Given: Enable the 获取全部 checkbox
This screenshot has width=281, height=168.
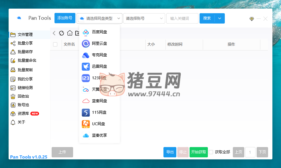Looking at the screenshot, I should [x=211, y=152].
